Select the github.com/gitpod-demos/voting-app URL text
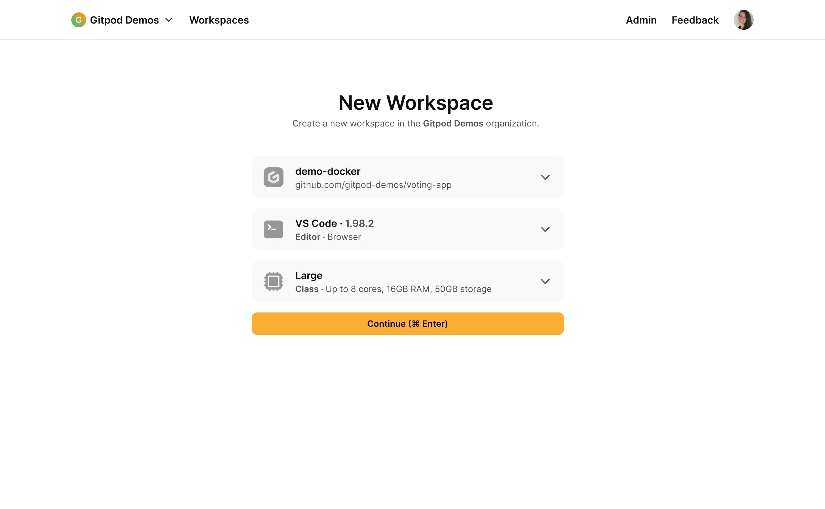The height and width of the screenshot is (509, 825). point(373,185)
